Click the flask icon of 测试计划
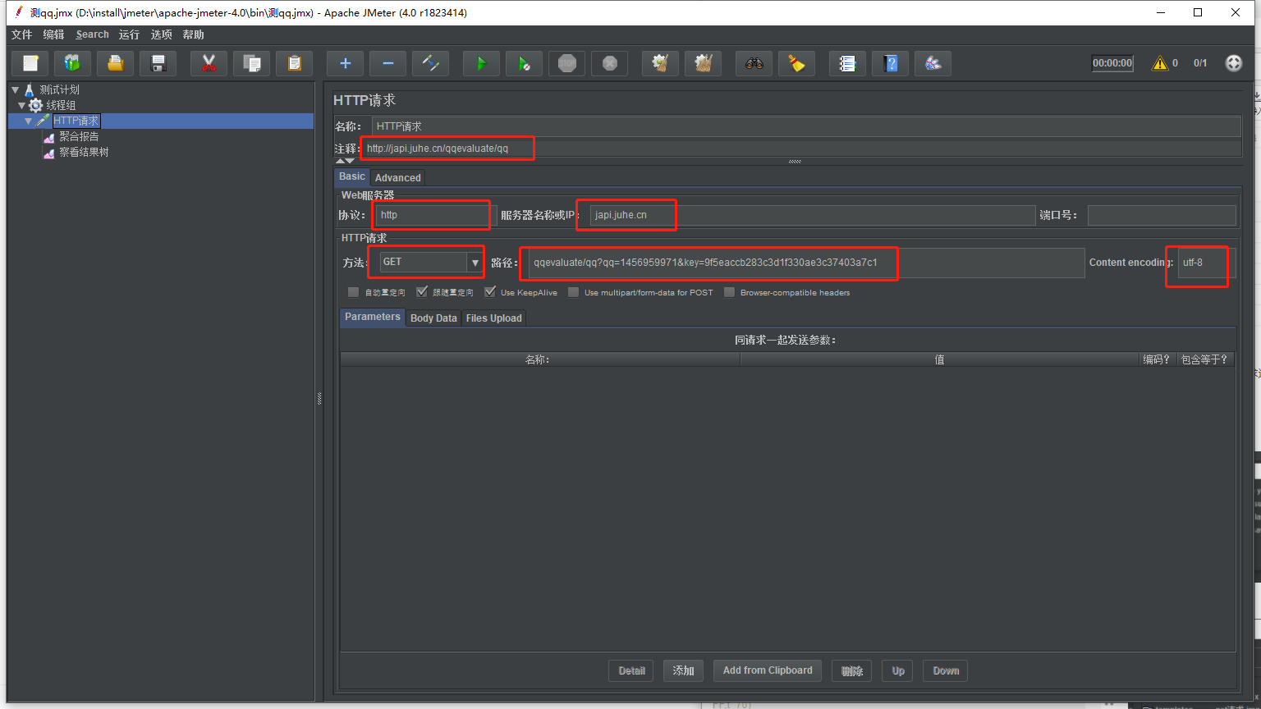The image size is (1261, 709). tap(30, 89)
